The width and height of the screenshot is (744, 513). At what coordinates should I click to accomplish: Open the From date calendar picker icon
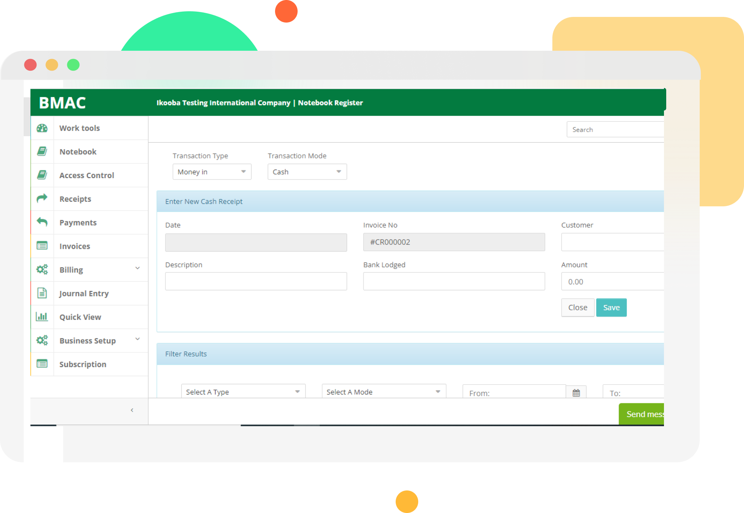[576, 393]
